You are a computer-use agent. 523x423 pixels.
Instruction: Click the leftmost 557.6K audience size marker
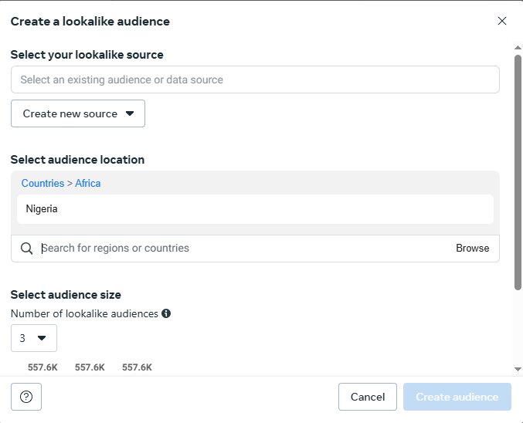pyautogui.click(x=42, y=367)
